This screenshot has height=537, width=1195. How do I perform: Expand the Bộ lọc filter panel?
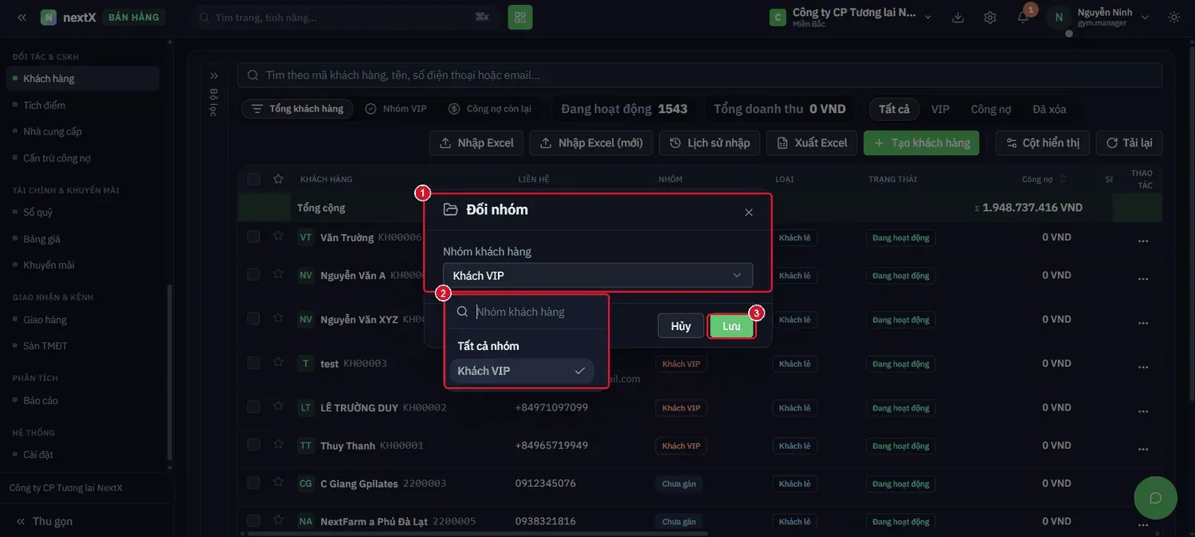[x=214, y=76]
